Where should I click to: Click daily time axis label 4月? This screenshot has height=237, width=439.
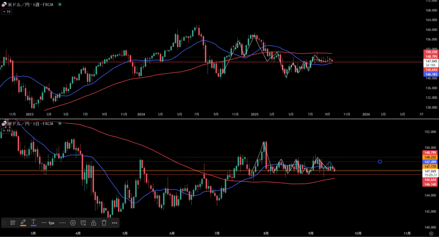click(78, 234)
